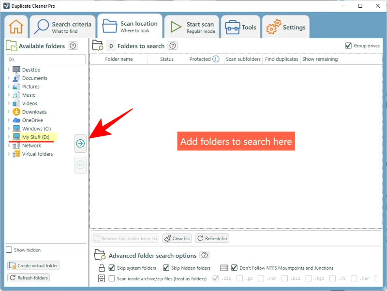Toggle the Group drives checkbox
This screenshot has width=387, height=291.
coord(348,46)
